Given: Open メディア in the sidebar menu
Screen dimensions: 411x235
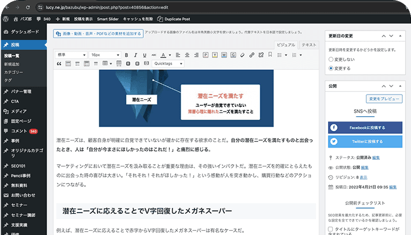Looking at the screenshot, I should [x=19, y=111].
